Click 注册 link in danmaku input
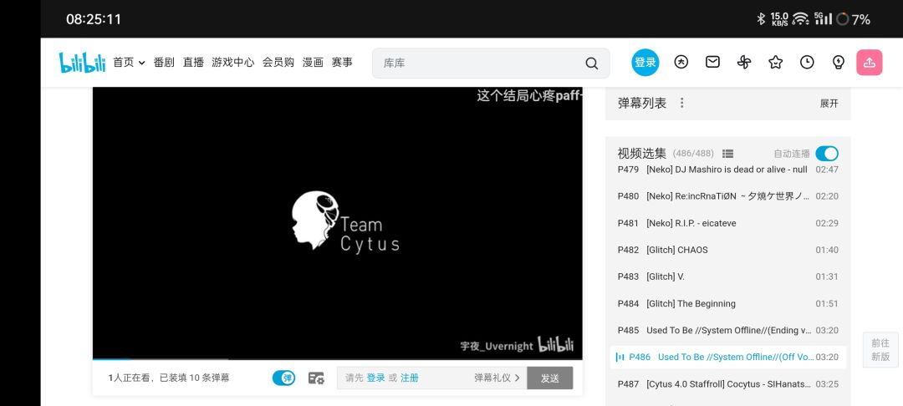The height and width of the screenshot is (406, 903). tap(410, 378)
